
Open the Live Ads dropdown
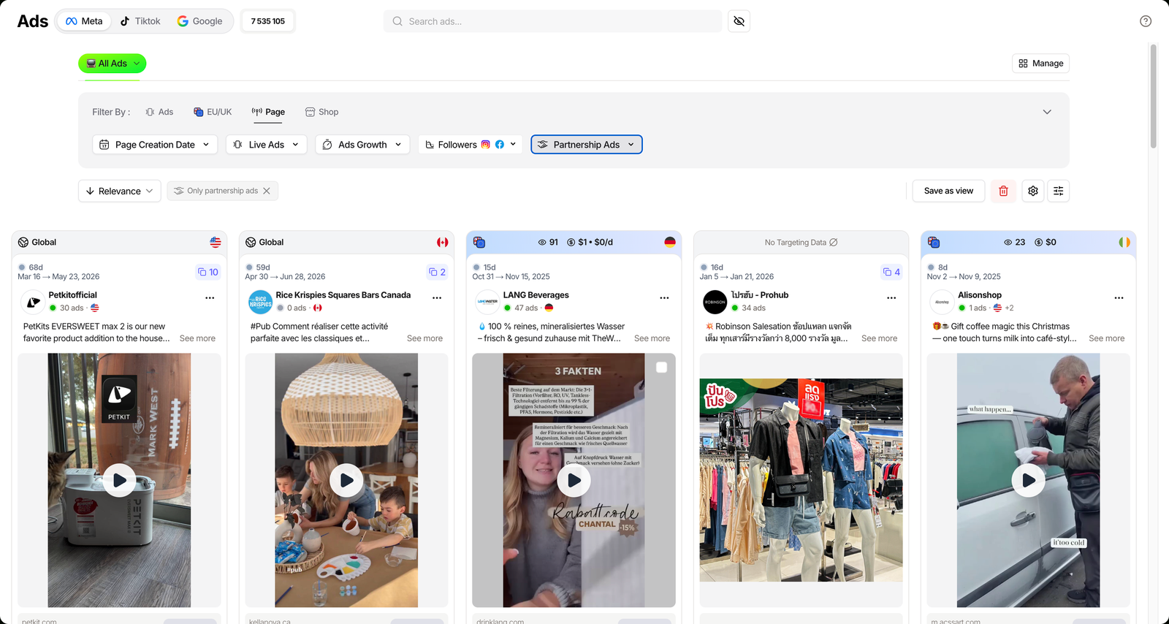267,145
